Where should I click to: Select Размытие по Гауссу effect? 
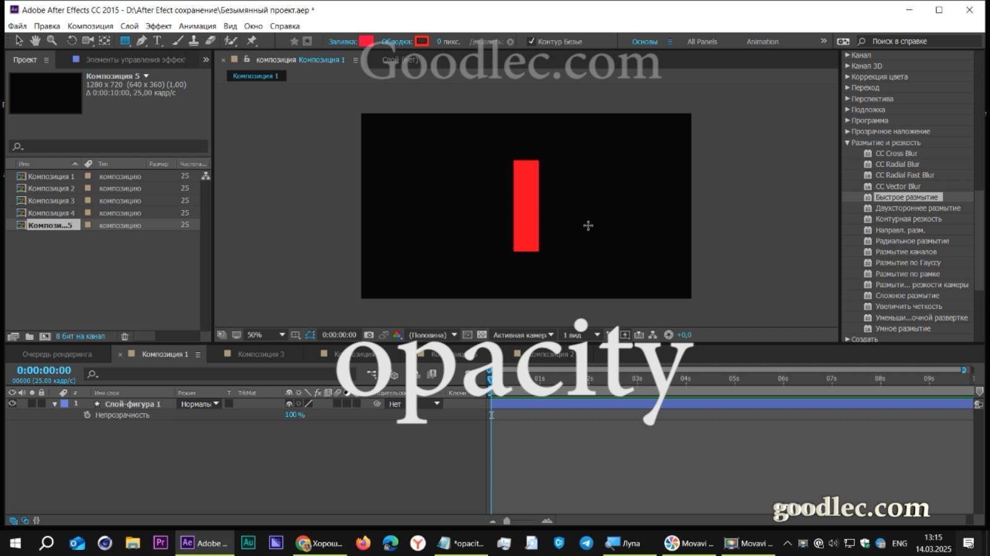[908, 263]
